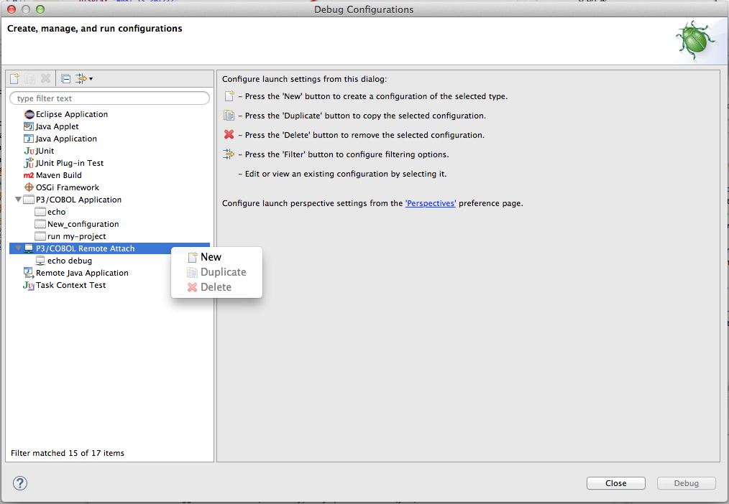Viewport: 729px width, 504px height.
Task: Click the red Delete X instruction icon
Action: 229,134
